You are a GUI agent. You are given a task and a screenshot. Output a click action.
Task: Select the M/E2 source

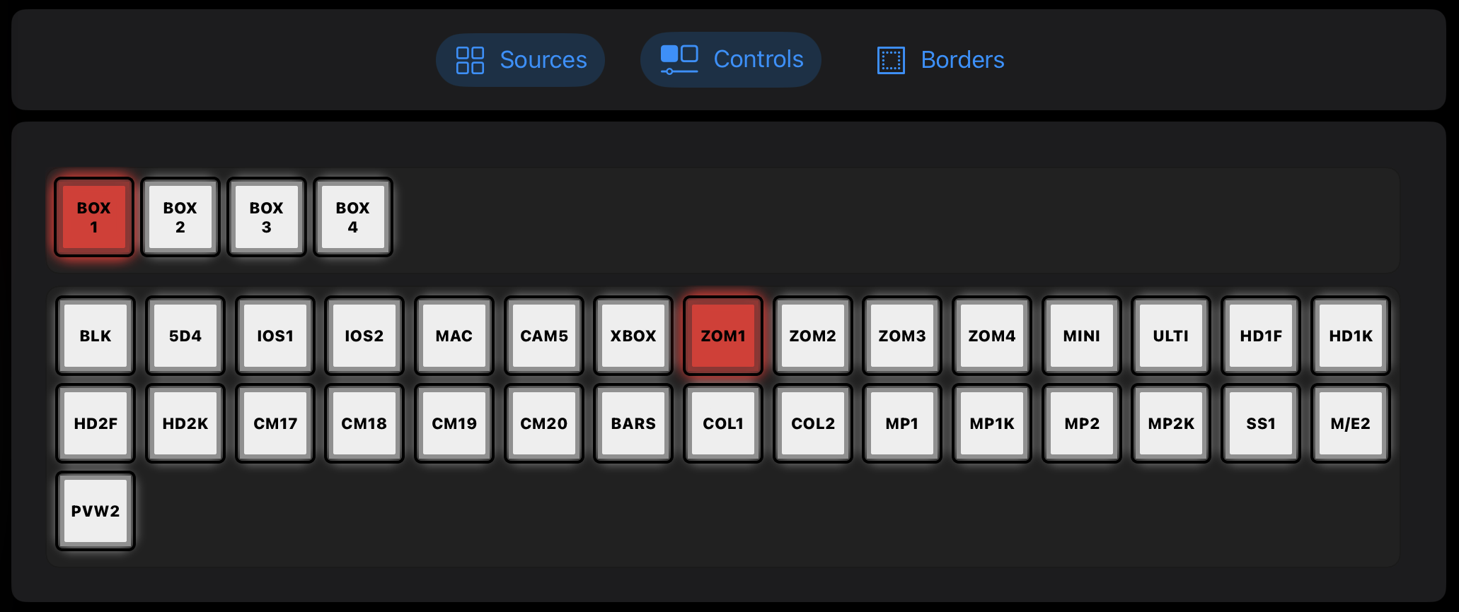pos(1351,423)
